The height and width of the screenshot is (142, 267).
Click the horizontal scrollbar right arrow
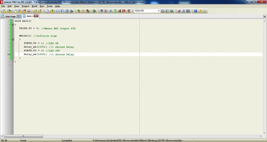click(261, 136)
